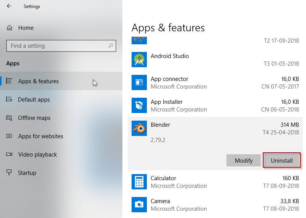Click the Settings window title
Screen dimensions: 306x218
pyautogui.click(x=32, y=6)
